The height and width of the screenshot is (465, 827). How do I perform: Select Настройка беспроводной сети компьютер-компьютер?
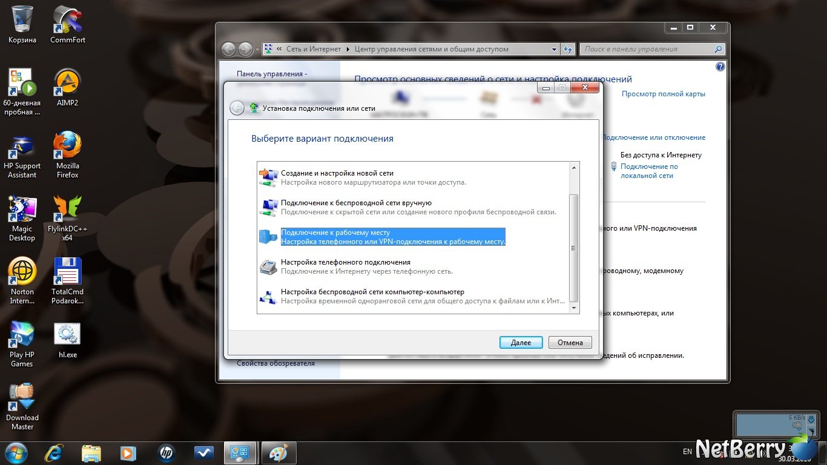[413, 296]
